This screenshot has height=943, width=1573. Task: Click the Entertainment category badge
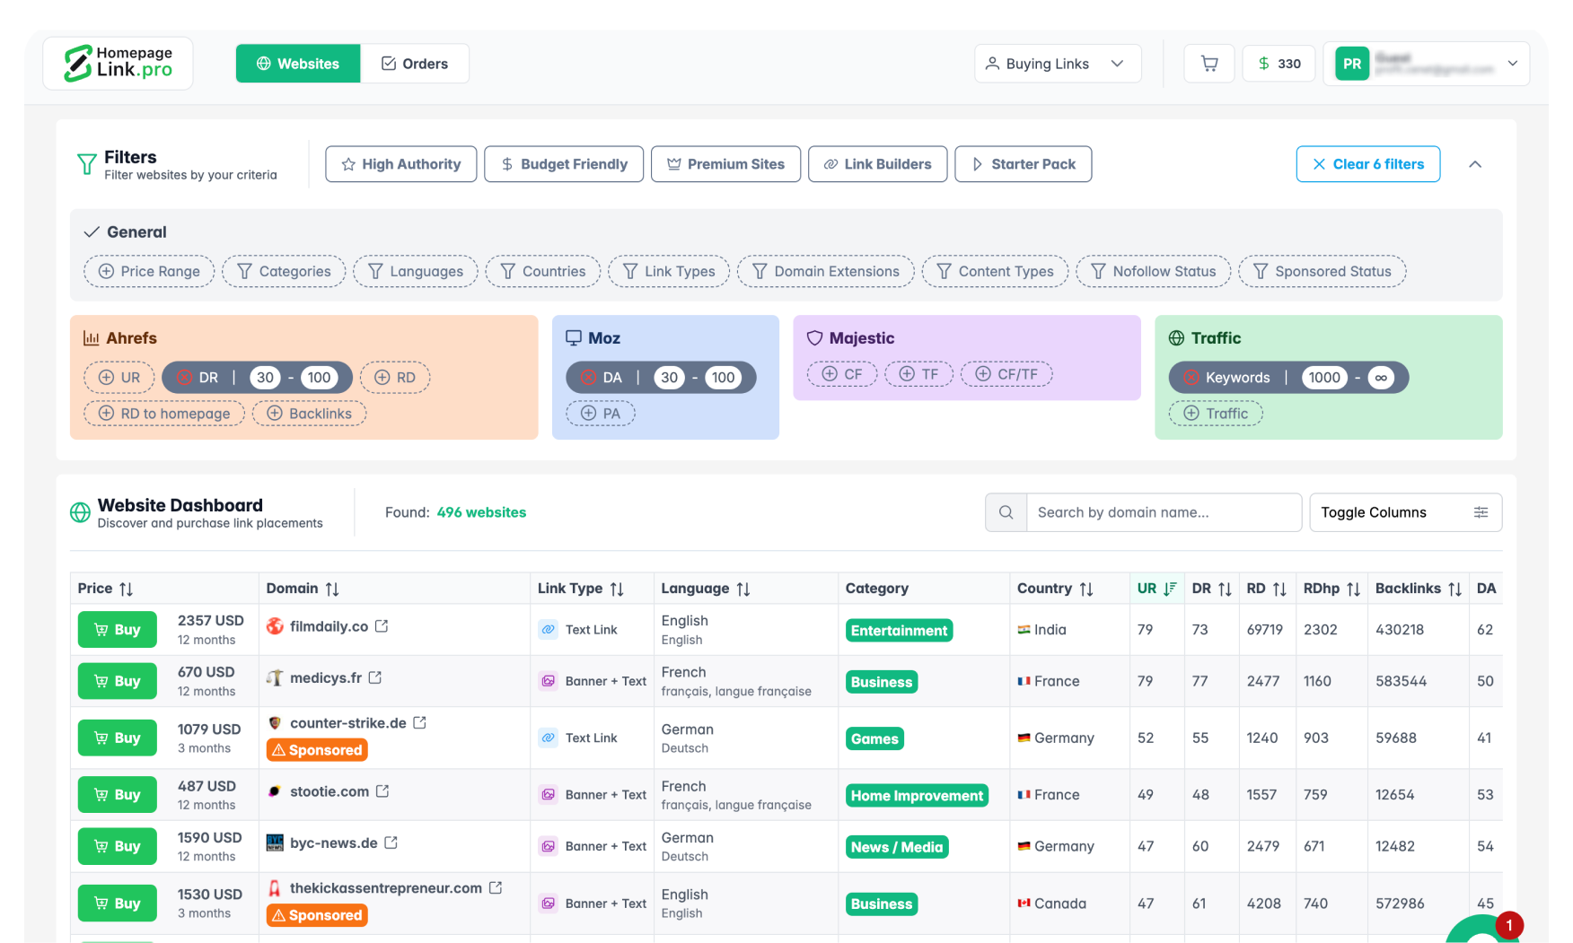point(899,631)
